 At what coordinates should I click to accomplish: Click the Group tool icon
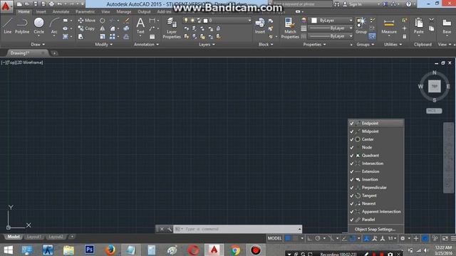click(361, 26)
